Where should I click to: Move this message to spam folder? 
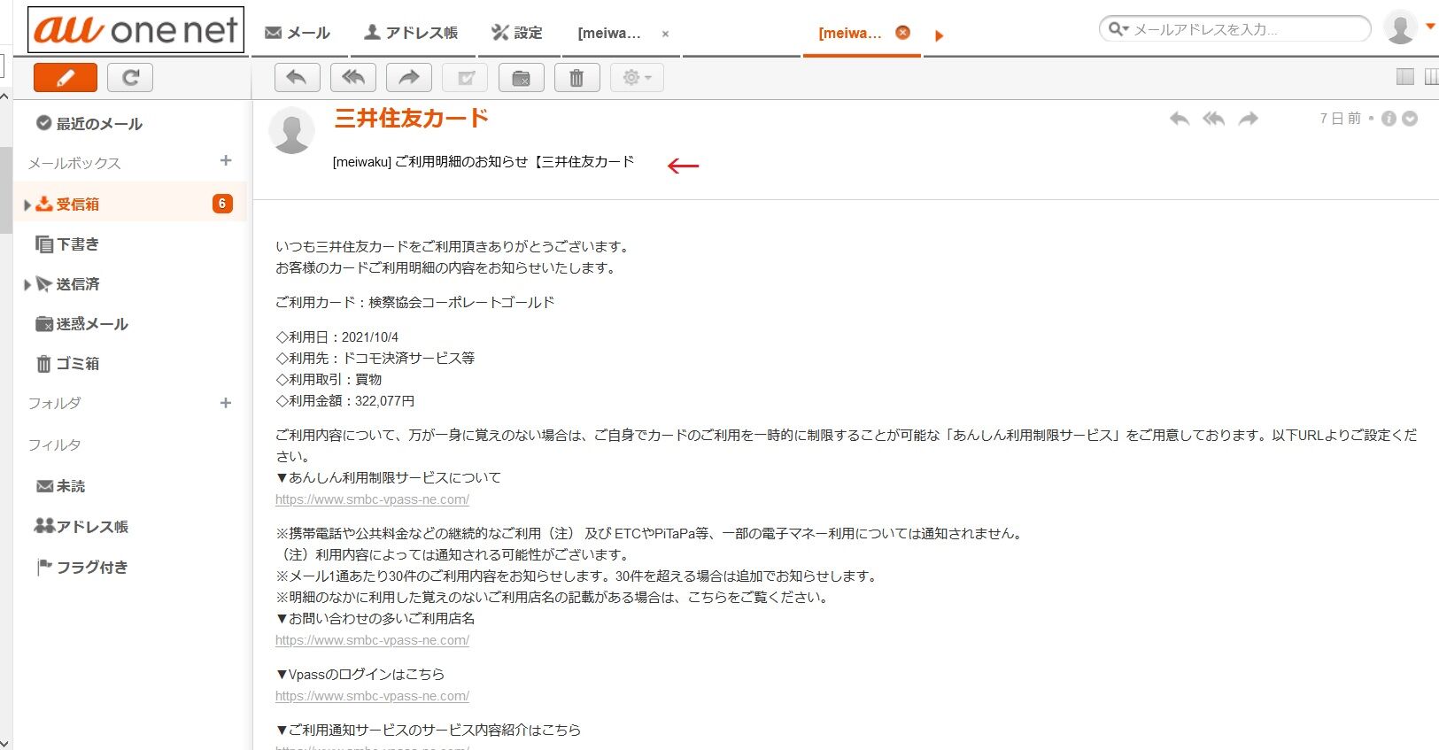click(522, 78)
